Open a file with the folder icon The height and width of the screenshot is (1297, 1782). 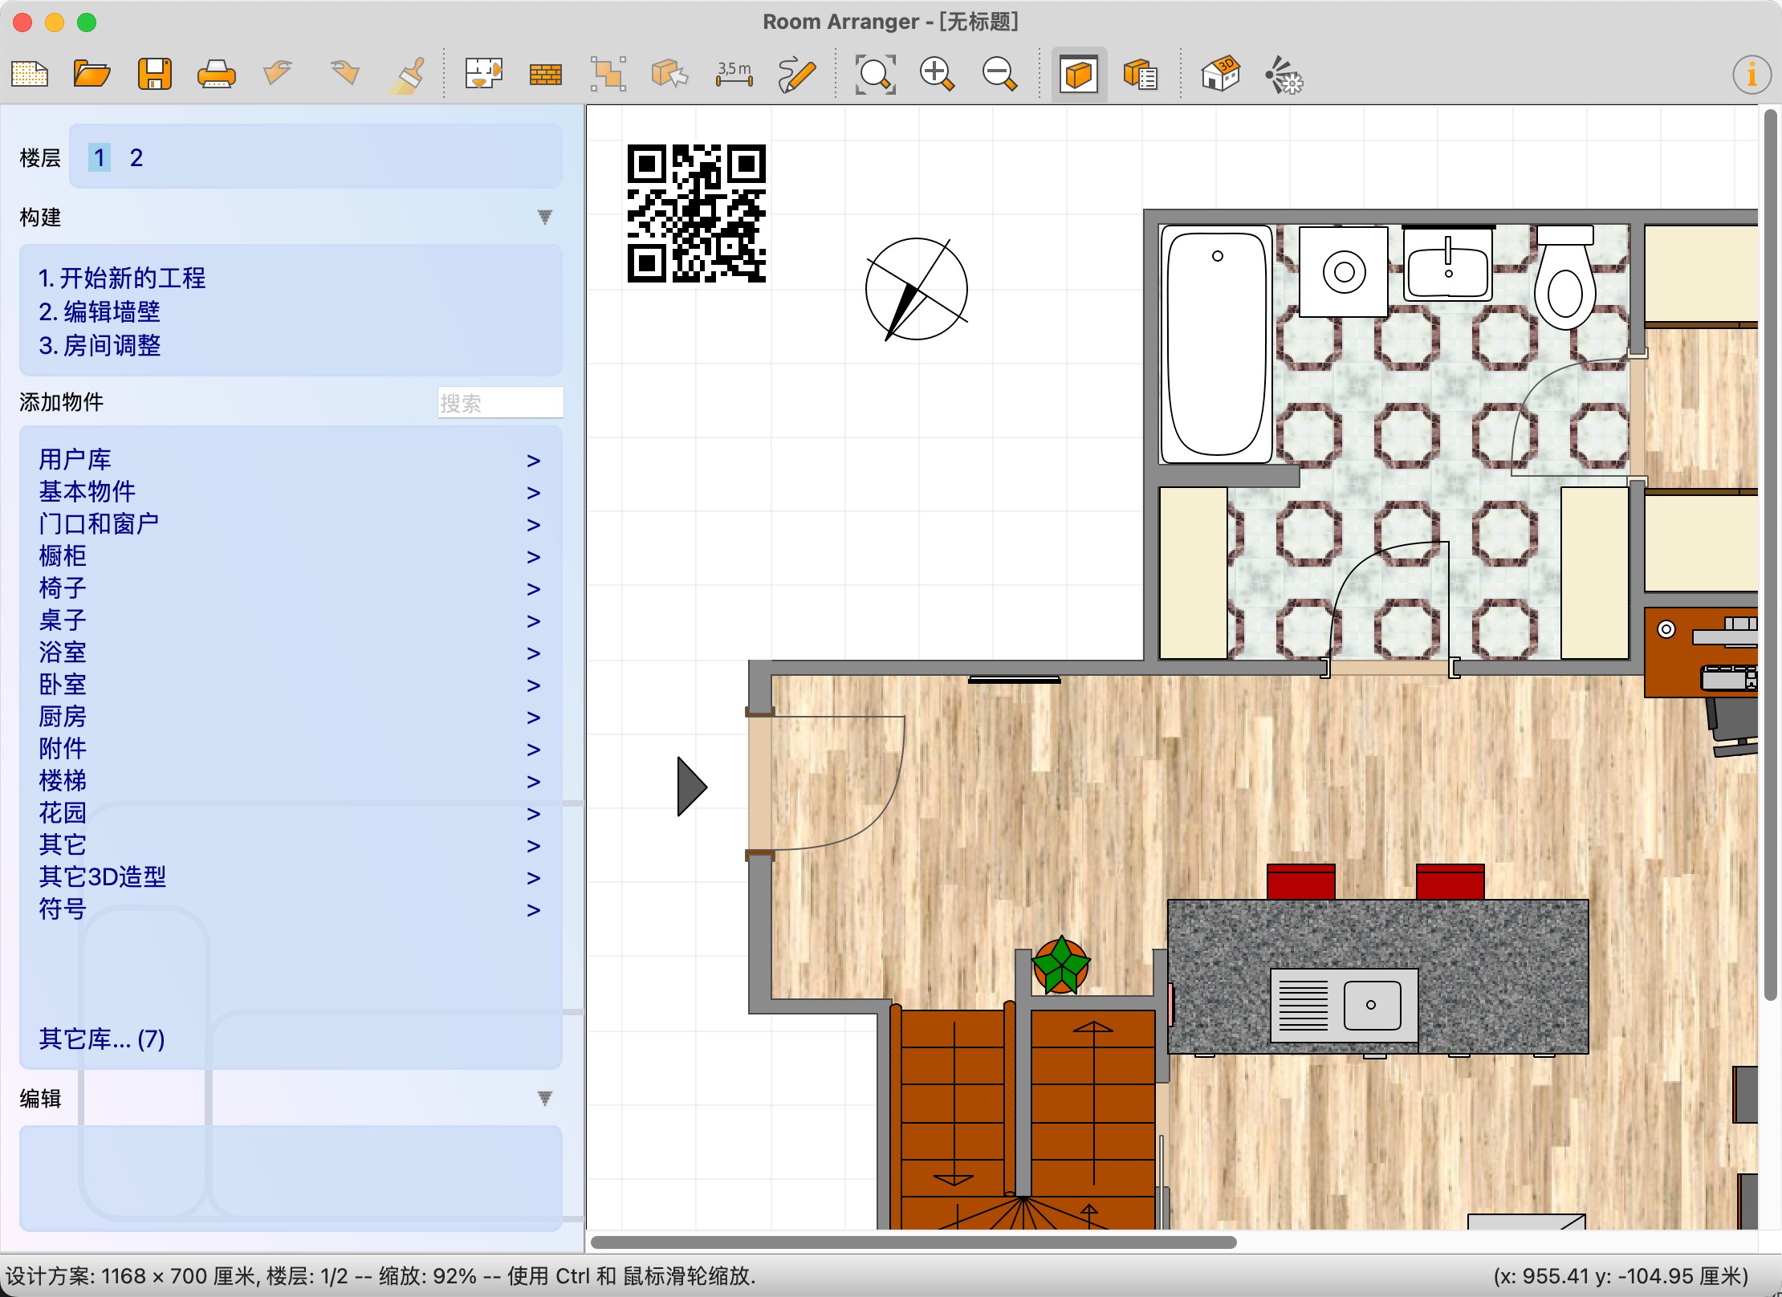(x=92, y=75)
